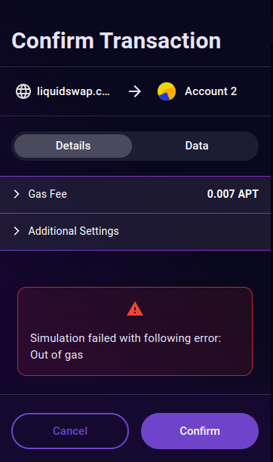Image resolution: width=273 pixels, height=462 pixels.
Task: Expand the Additional Settings chevron
Action: coord(17,231)
